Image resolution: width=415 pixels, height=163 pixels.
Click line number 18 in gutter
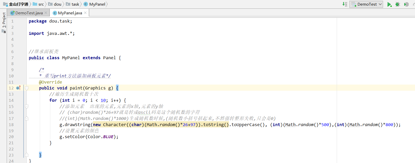[11, 125]
